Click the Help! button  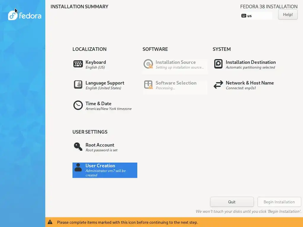288,14
